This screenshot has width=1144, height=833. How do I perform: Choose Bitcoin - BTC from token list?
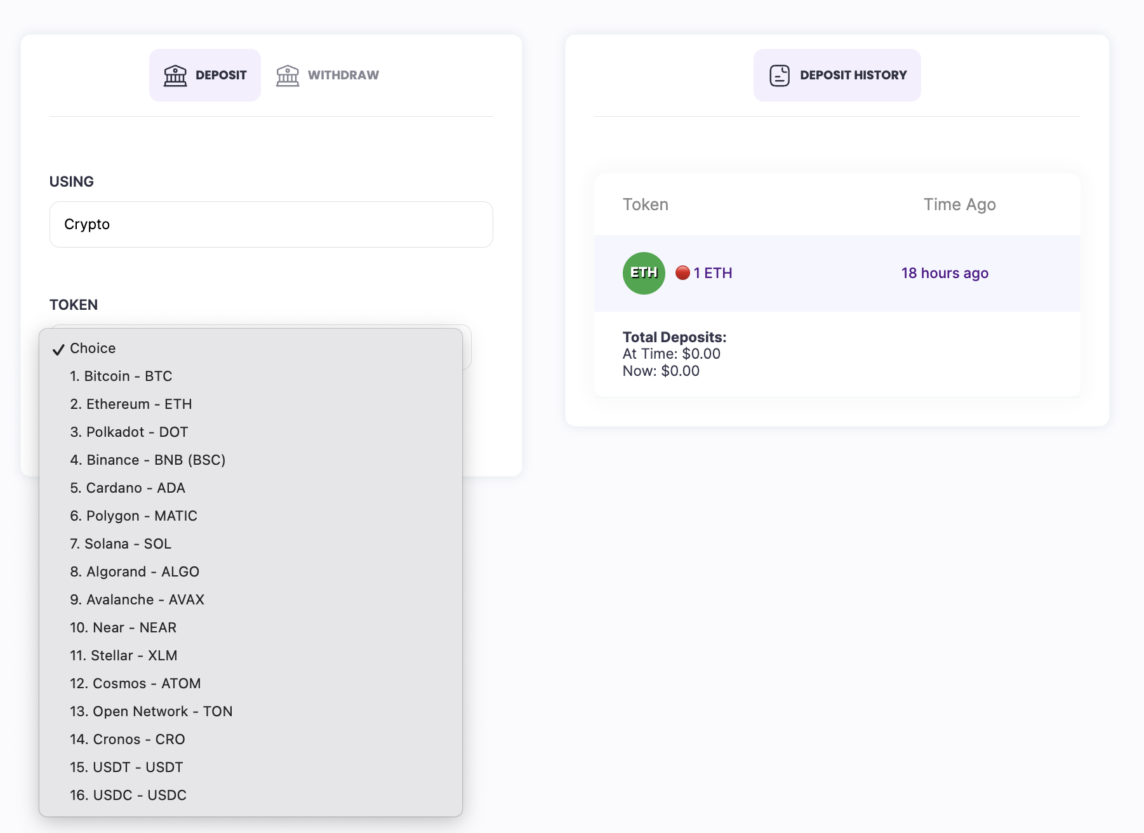click(121, 376)
